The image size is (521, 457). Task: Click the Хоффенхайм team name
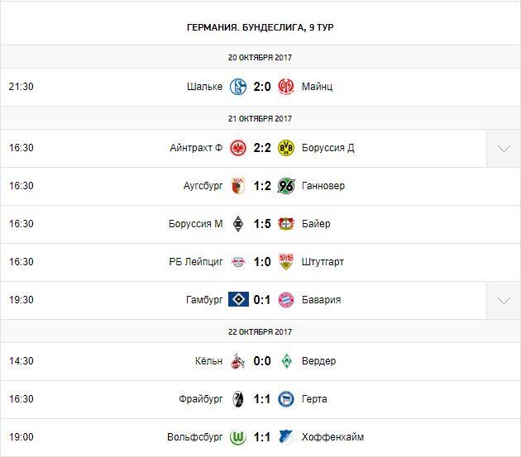333,437
